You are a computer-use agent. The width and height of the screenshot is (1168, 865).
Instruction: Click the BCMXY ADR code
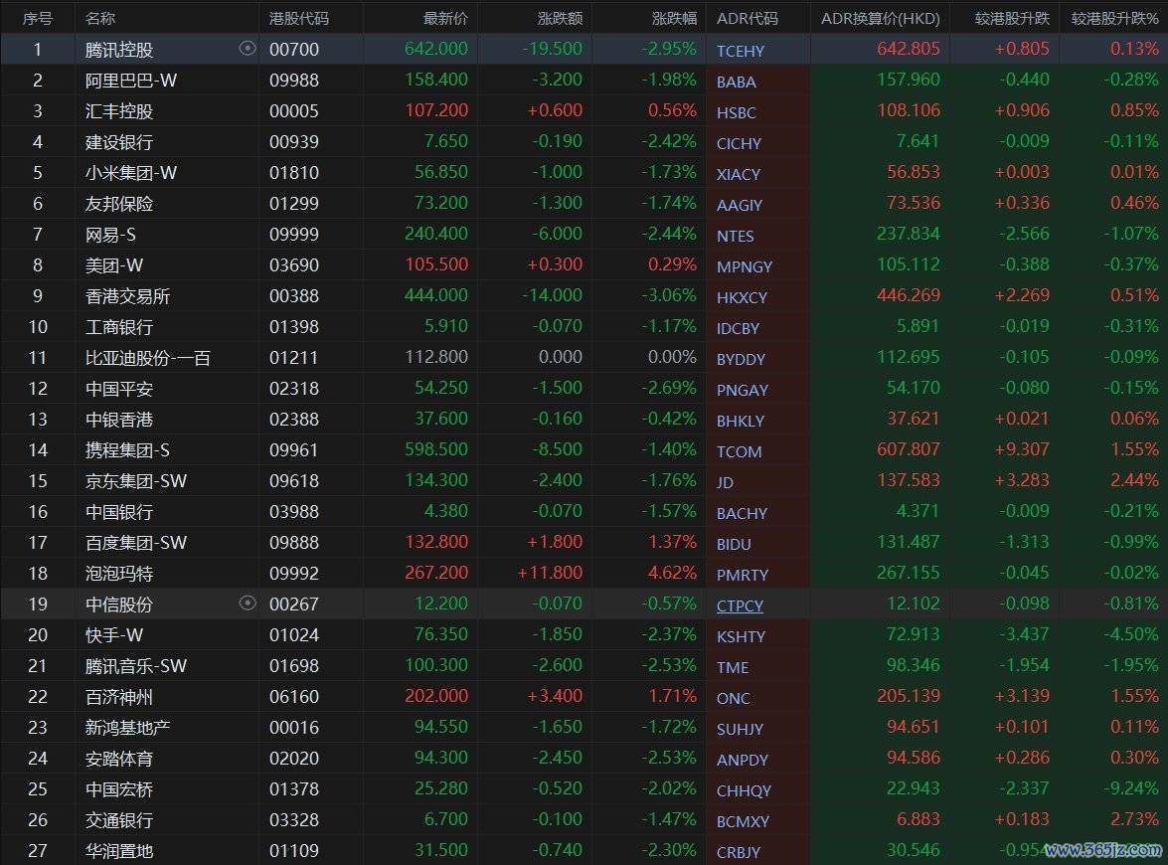pyautogui.click(x=743, y=822)
